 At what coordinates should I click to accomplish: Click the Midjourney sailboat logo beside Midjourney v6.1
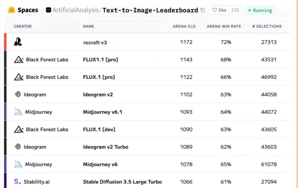[18, 112]
